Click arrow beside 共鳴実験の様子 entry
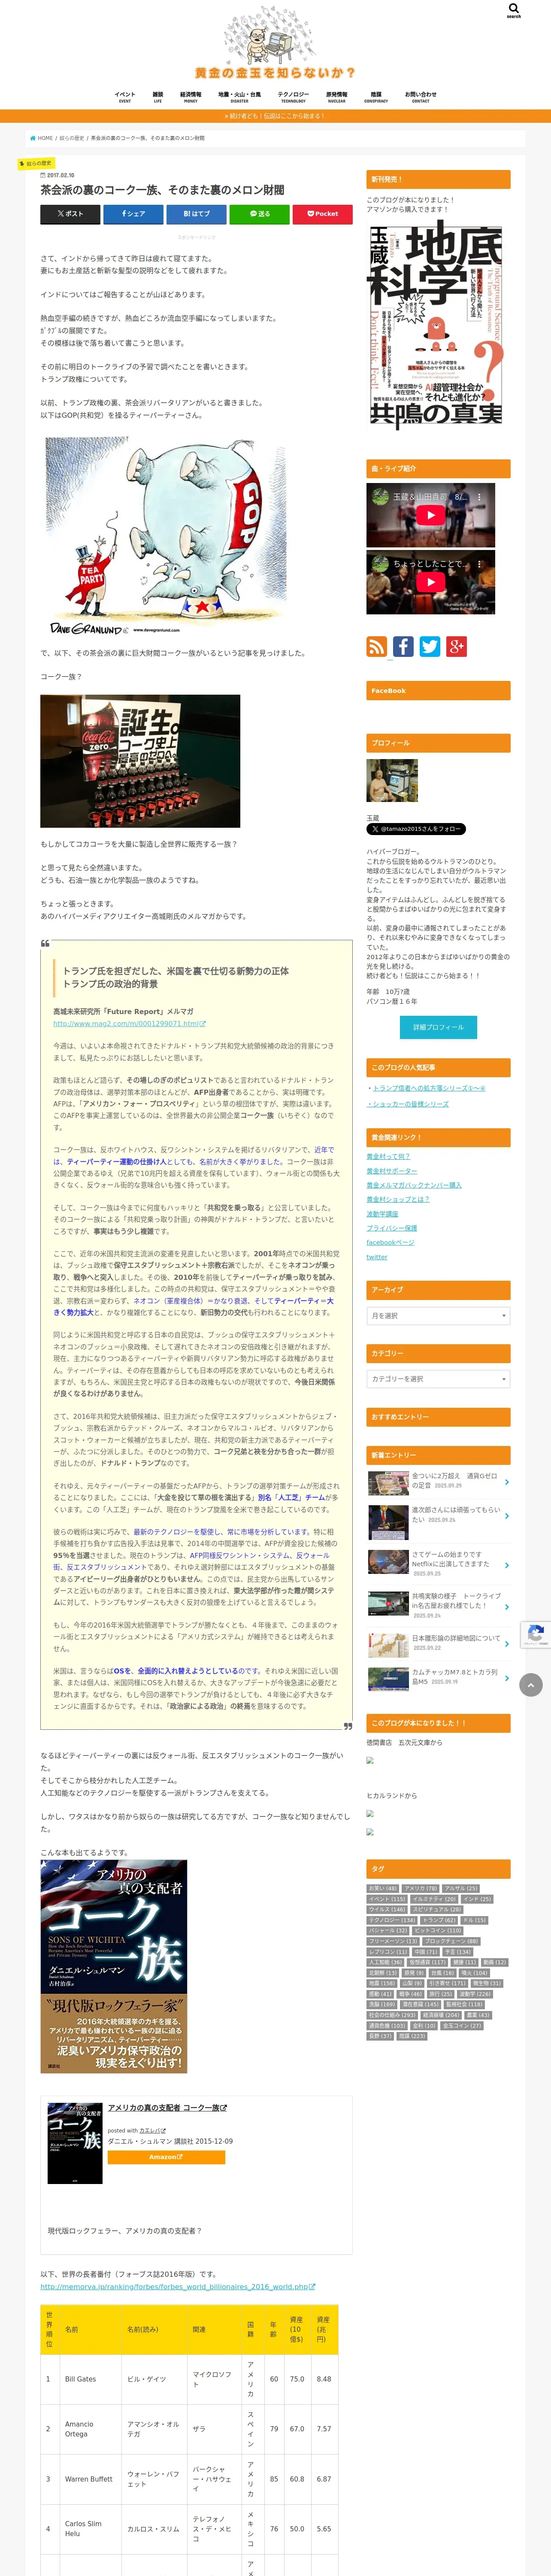551x2576 pixels. coord(506,1607)
